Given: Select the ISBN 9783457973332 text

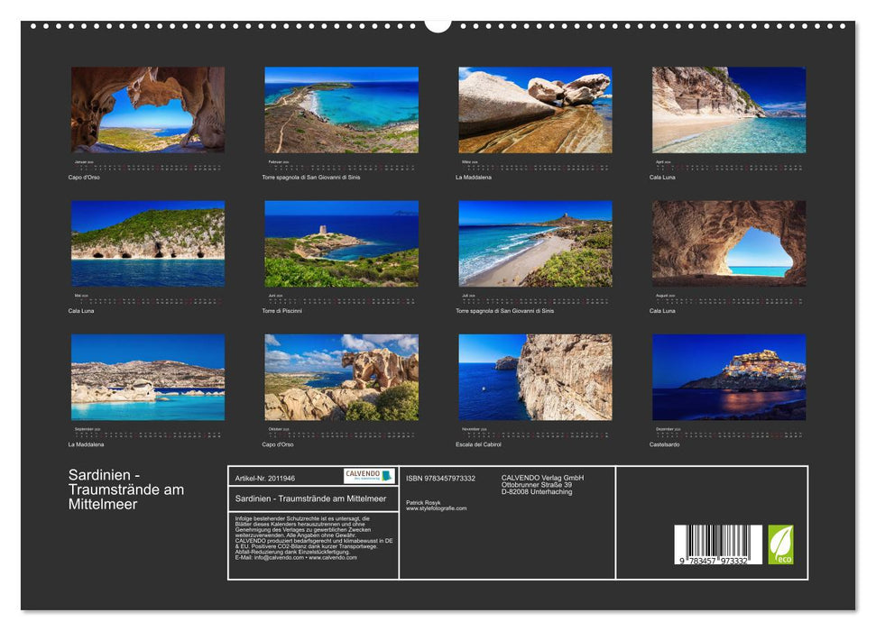Looking at the screenshot, I should coord(442,479).
